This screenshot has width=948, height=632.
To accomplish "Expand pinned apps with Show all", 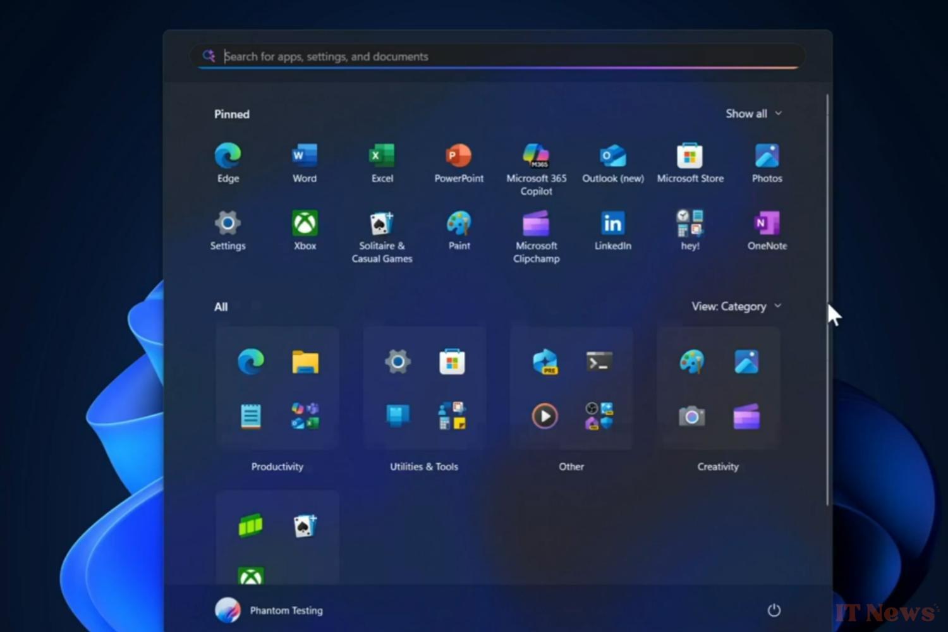I will pyautogui.click(x=754, y=114).
